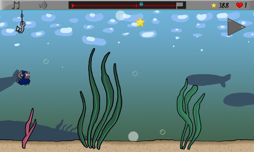Toggle the music note icon
The width and height of the screenshot is (254, 152).
click(x=16, y=5)
